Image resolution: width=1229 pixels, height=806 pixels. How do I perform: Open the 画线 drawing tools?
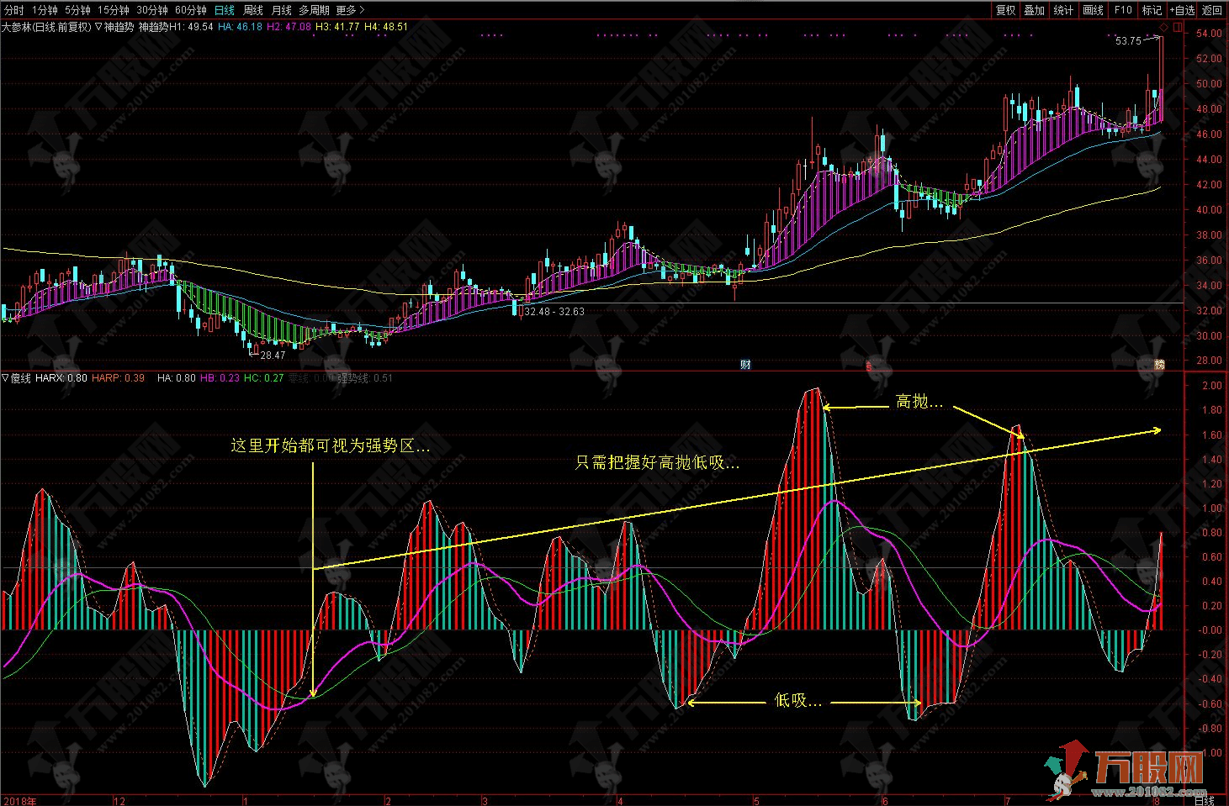coord(1094,10)
